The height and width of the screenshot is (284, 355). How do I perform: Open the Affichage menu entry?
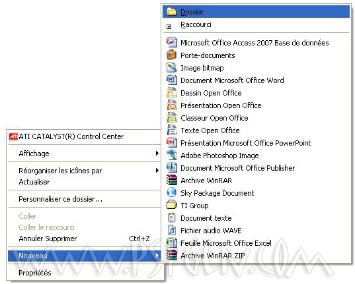84,154
